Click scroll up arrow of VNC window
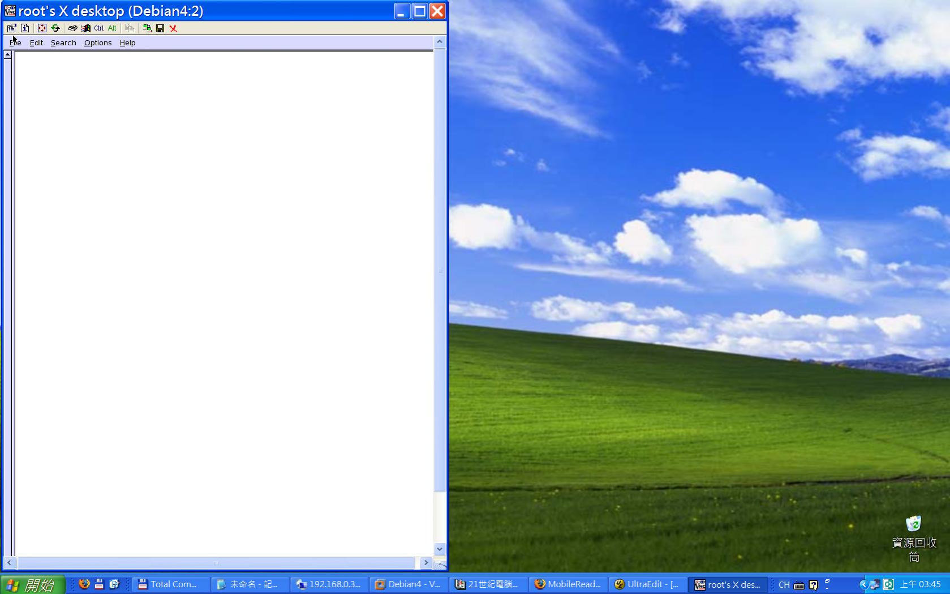This screenshot has width=950, height=594. 440,42
